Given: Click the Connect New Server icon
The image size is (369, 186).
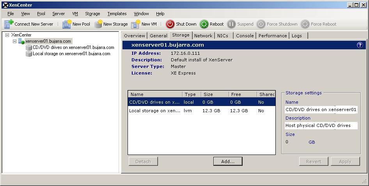Looking at the screenshot, I should 9,24.
